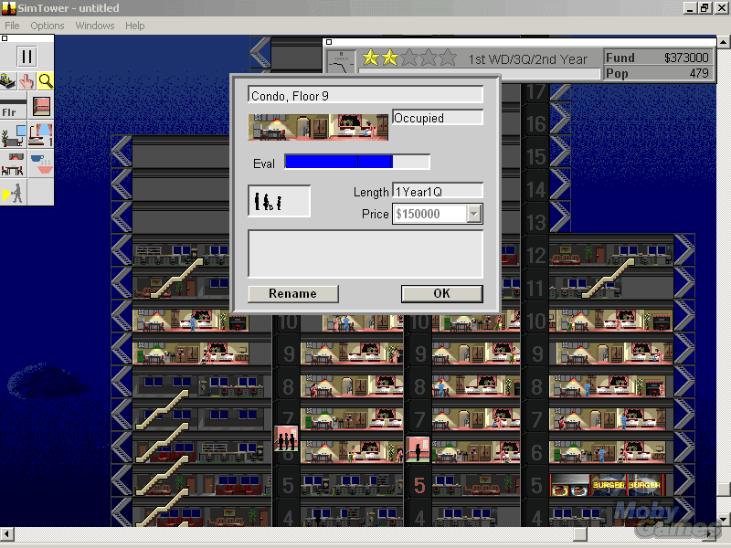This screenshot has height=548, width=731.
Task: Select the pointing hand tool
Action: 26,81
